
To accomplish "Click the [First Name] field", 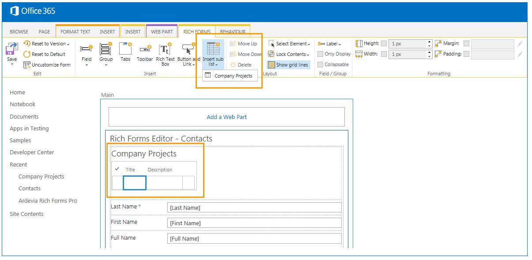I will tap(255, 223).
